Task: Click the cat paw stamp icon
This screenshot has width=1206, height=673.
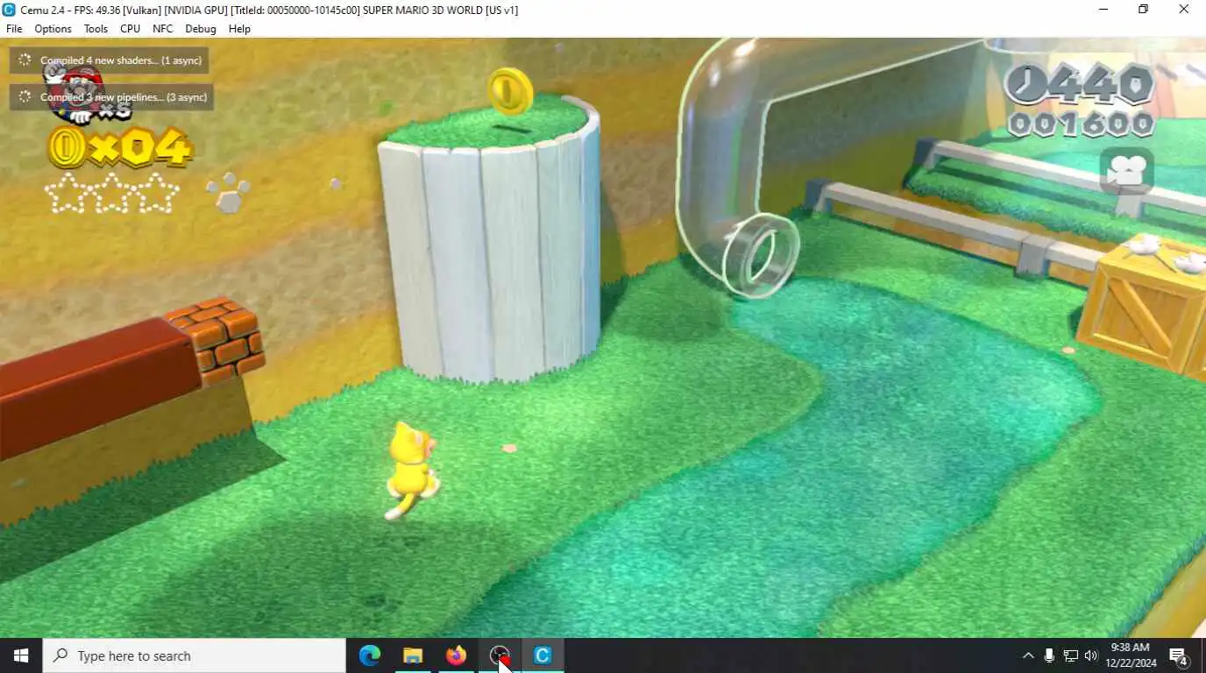Action: coord(229,193)
